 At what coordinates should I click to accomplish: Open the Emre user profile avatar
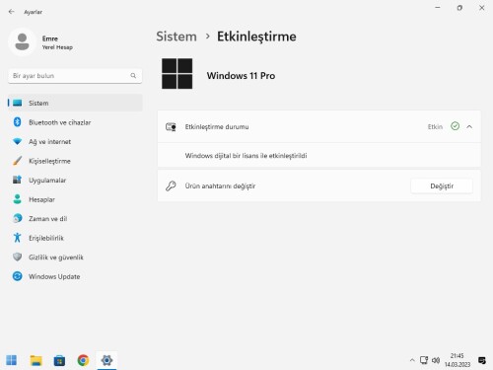(22, 42)
